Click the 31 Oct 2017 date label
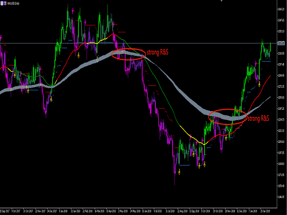 (28, 211)
